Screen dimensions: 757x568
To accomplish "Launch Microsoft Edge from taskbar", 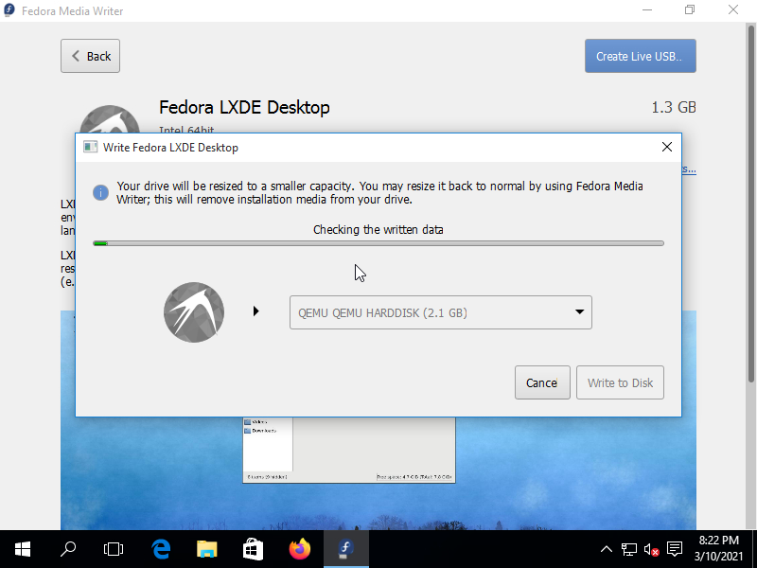I will pos(161,549).
